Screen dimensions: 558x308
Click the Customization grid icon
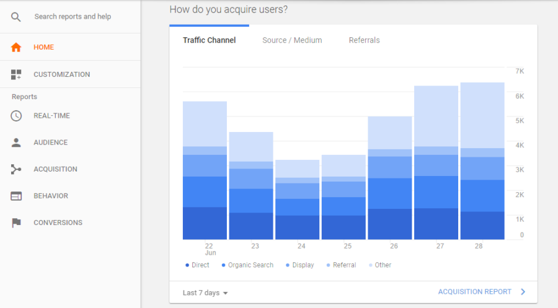[16, 74]
